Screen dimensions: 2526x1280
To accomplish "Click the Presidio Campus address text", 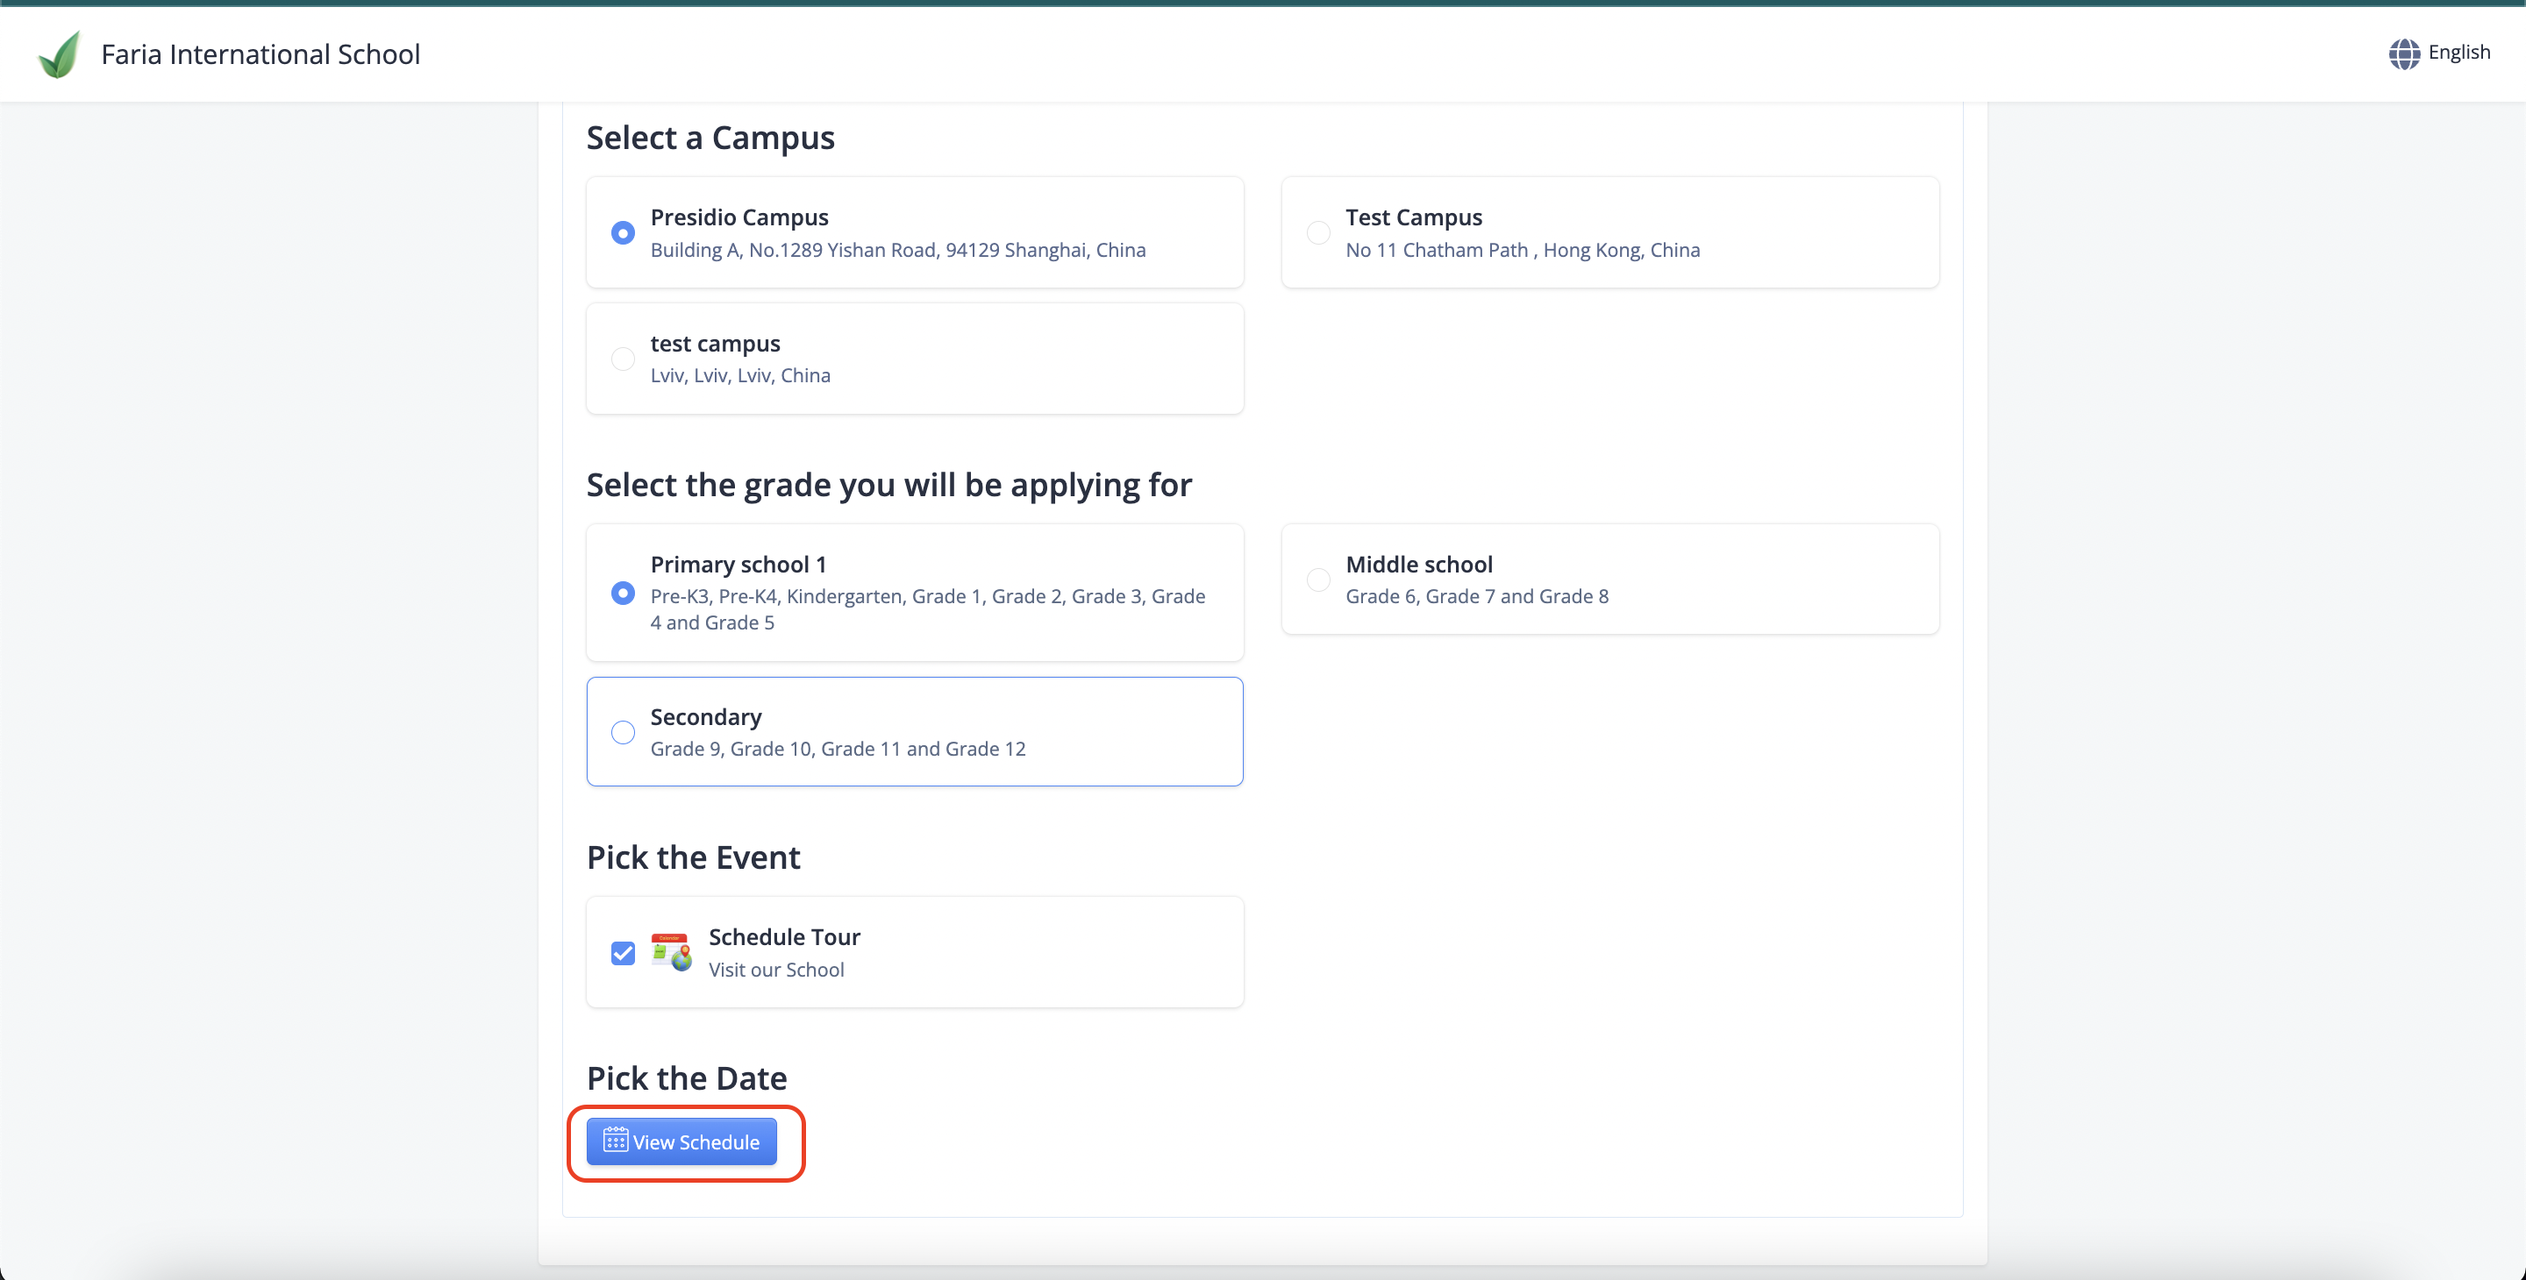I will [x=897, y=250].
